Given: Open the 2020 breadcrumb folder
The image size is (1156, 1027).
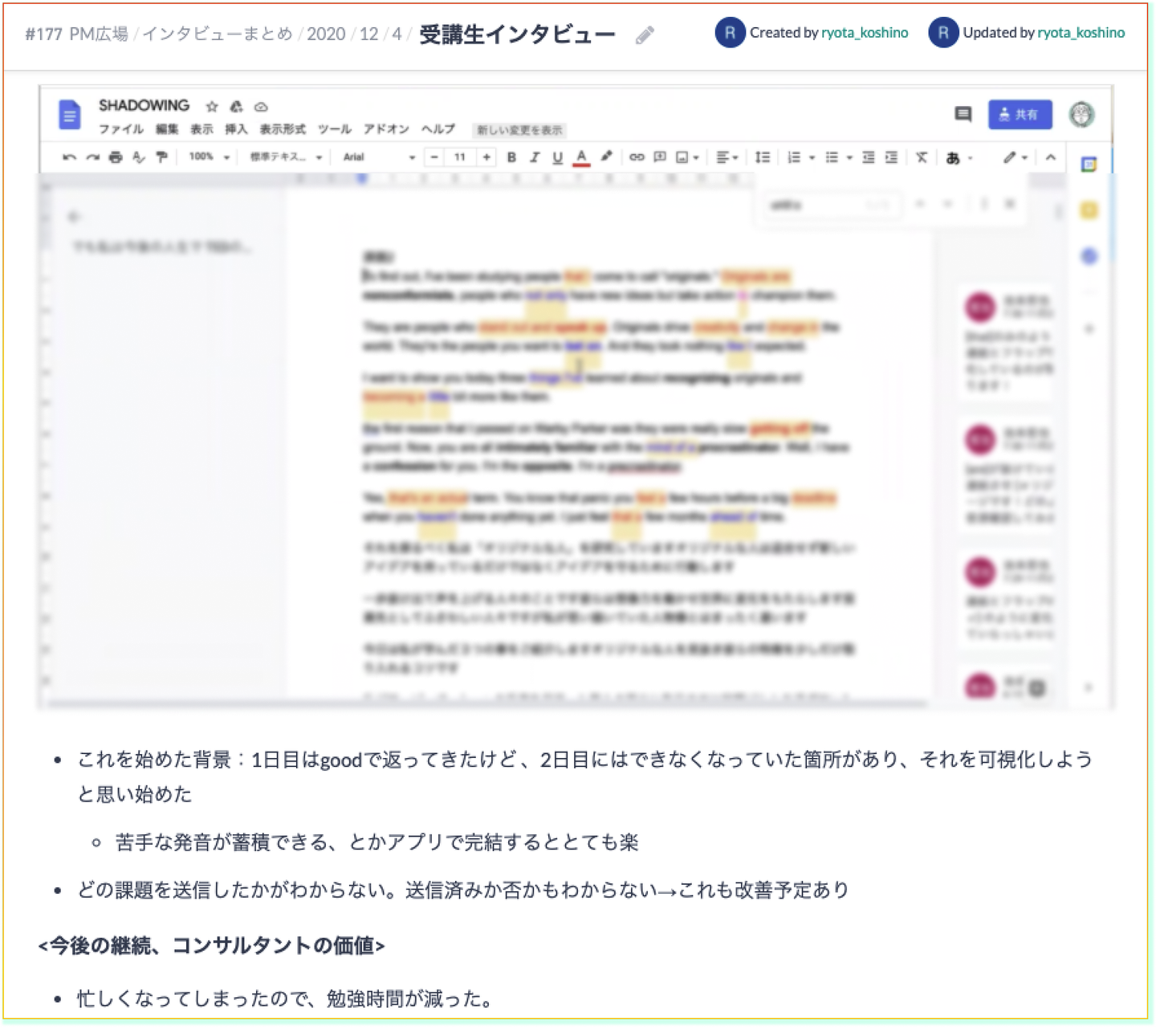Looking at the screenshot, I should [326, 34].
